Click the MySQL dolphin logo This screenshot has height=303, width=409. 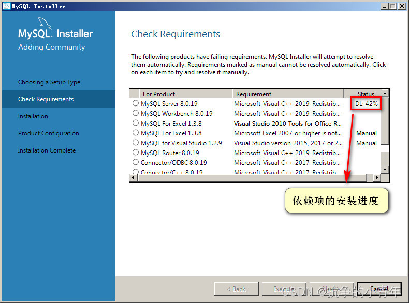[x=45, y=23]
